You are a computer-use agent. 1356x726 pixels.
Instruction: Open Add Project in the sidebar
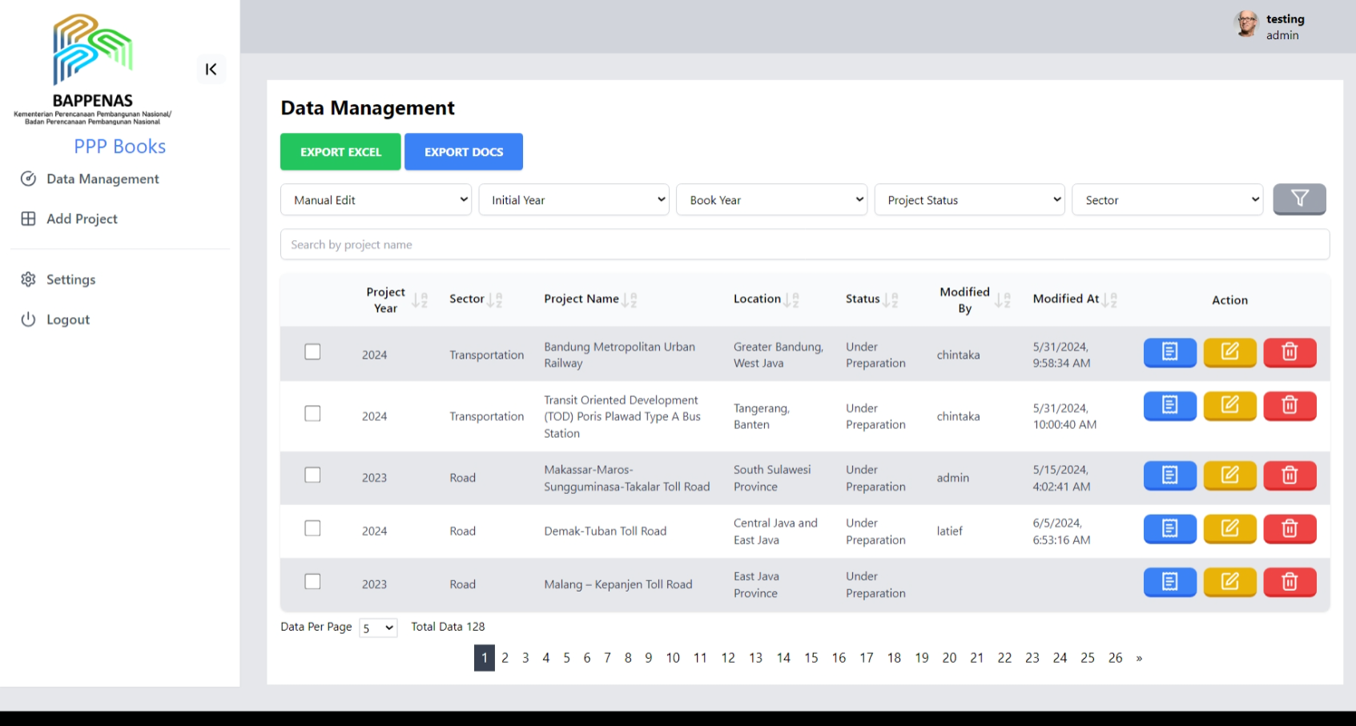pos(82,219)
